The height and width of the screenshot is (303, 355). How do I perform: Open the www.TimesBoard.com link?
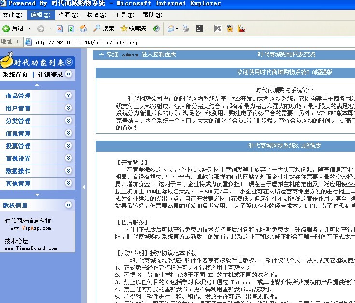click(x=30, y=248)
